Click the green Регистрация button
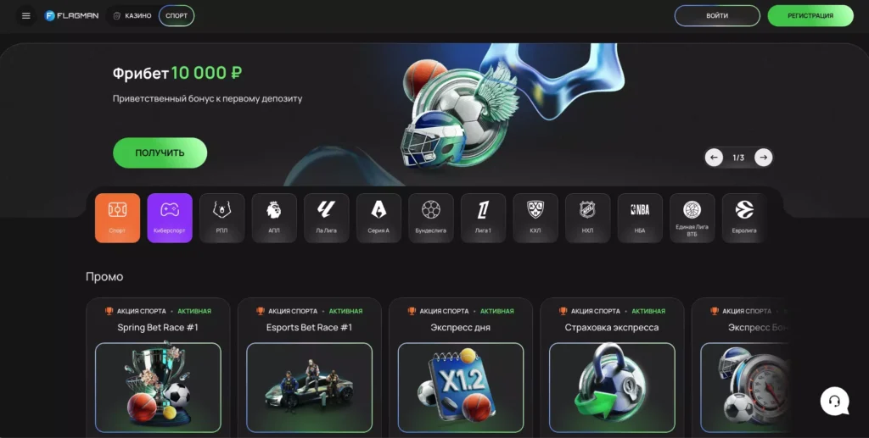The image size is (869, 438). [x=810, y=16]
